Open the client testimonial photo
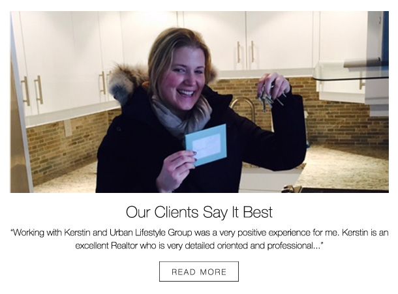The width and height of the screenshot is (398, 294). pyautogui.click(x=200, y=102)
